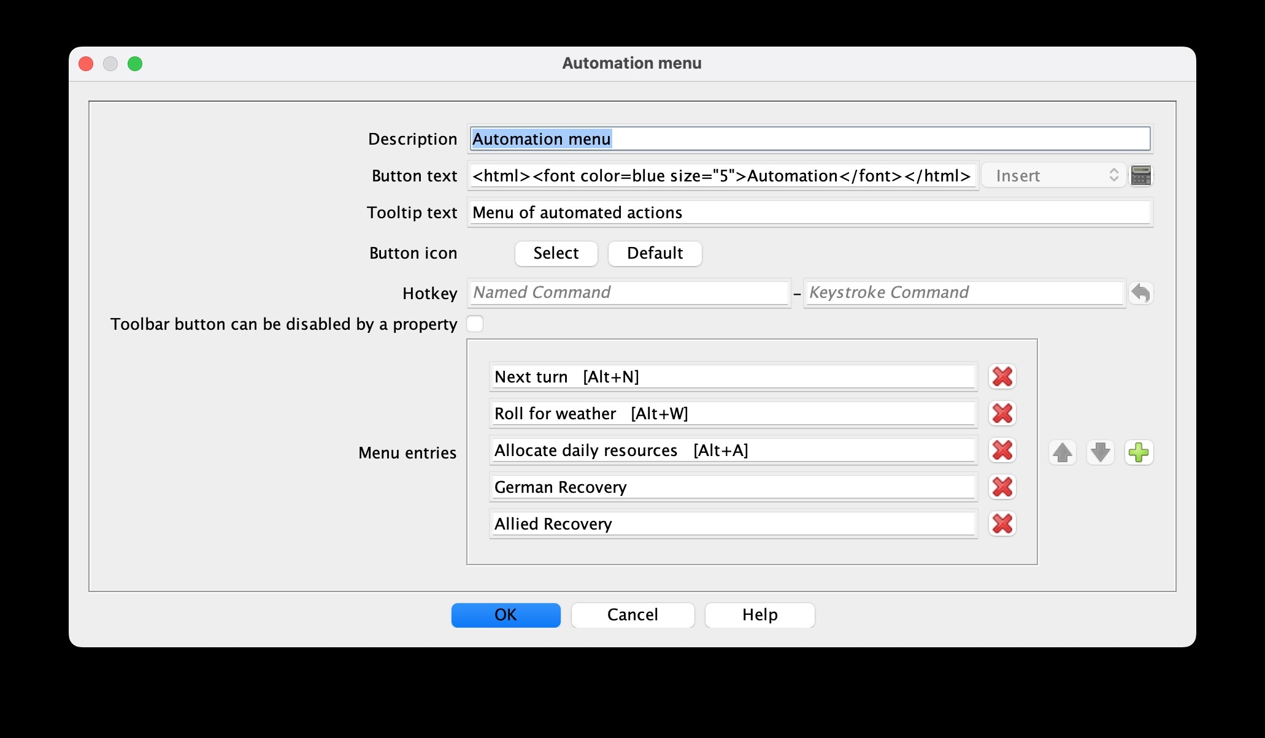Reset button icon with Default
Image resolution: width=1265 pixels, height=738 pixels.
[655, 253]
